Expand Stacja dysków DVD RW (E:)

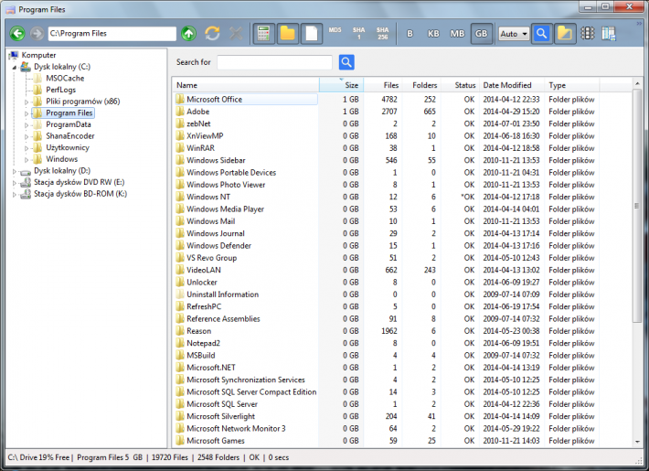click(15, 182)
